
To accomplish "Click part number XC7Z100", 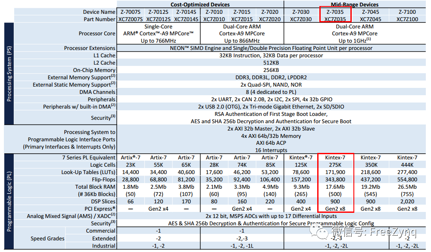I will click(x=407, y=19).
